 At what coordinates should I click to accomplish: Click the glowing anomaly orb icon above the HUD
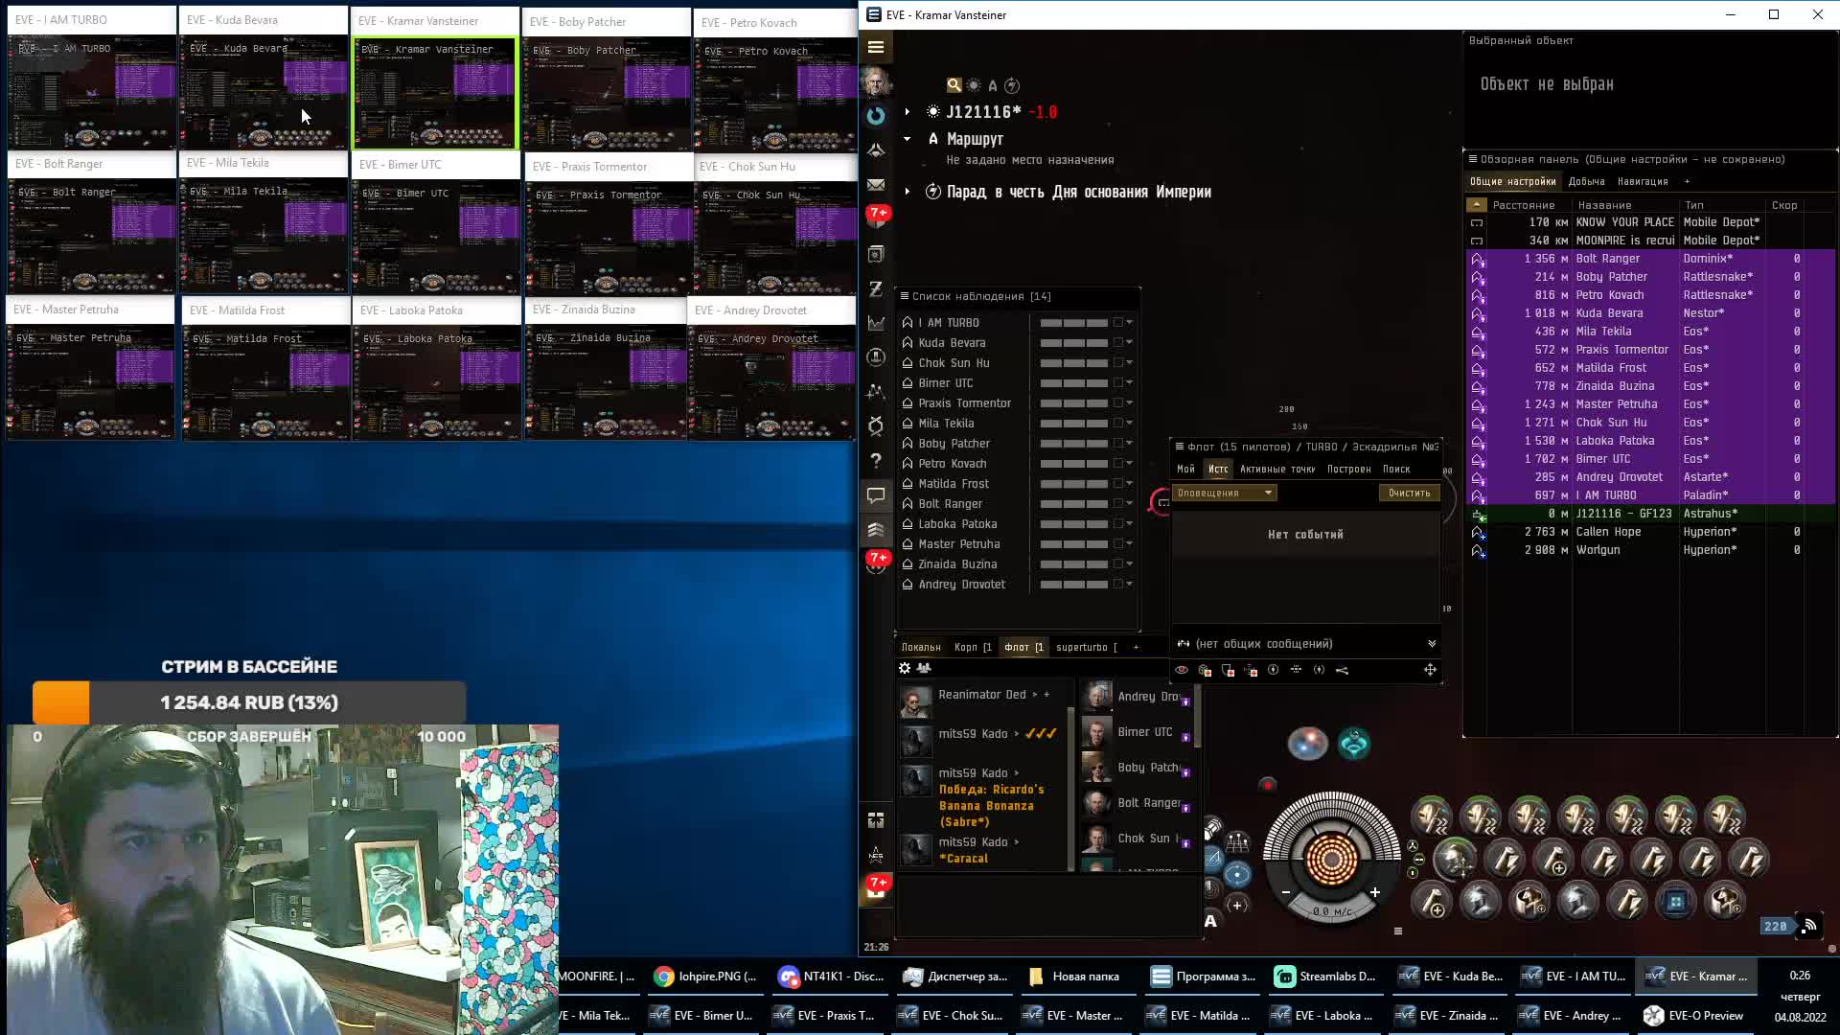point(1307,744)
